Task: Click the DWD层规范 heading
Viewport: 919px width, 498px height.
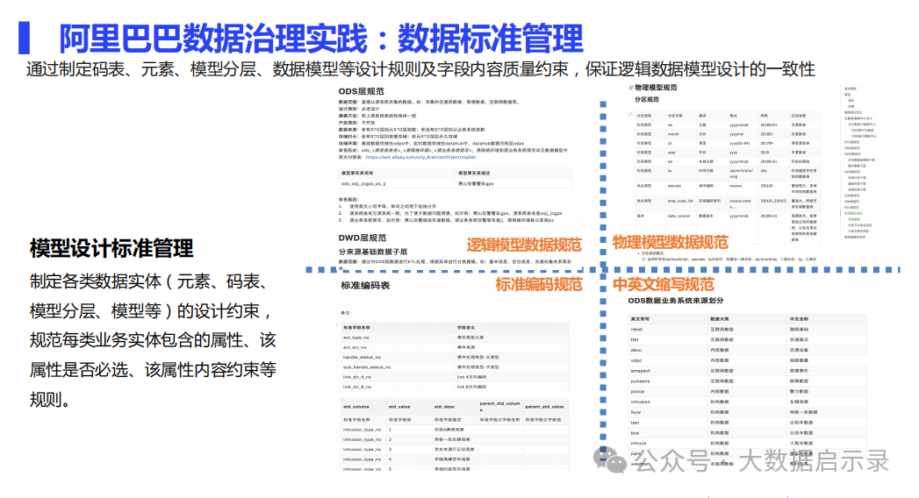Action: click(363, 238)
